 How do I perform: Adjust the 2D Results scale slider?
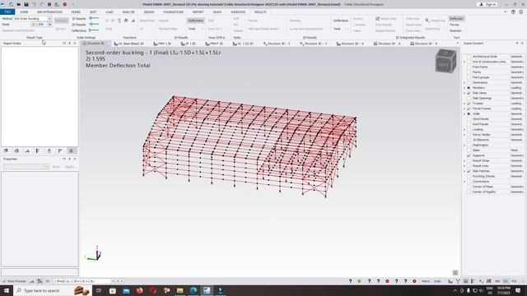pos(94,24)
